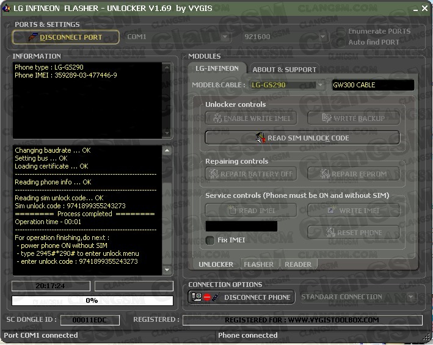Click the hammer icon on Read SIM Unlock
Screen dimensions: 433x345
(260, 138)
